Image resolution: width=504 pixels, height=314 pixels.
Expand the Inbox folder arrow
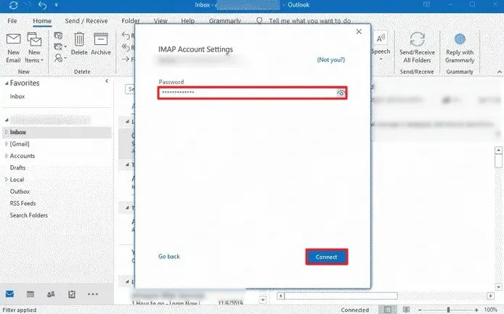coord(6,132)
